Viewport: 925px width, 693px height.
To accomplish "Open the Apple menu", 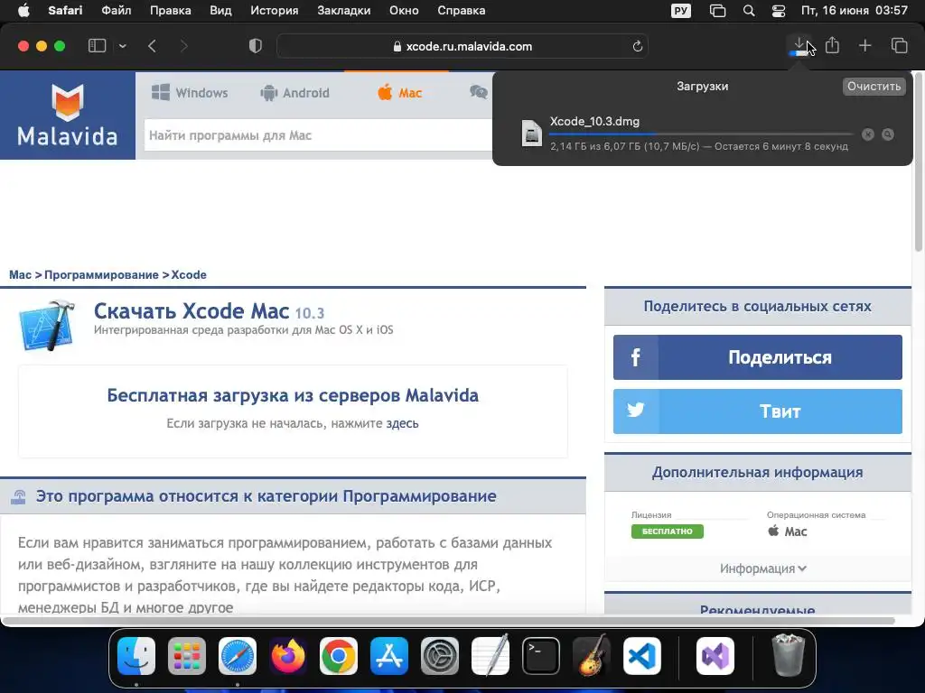I will click(23, 11).
